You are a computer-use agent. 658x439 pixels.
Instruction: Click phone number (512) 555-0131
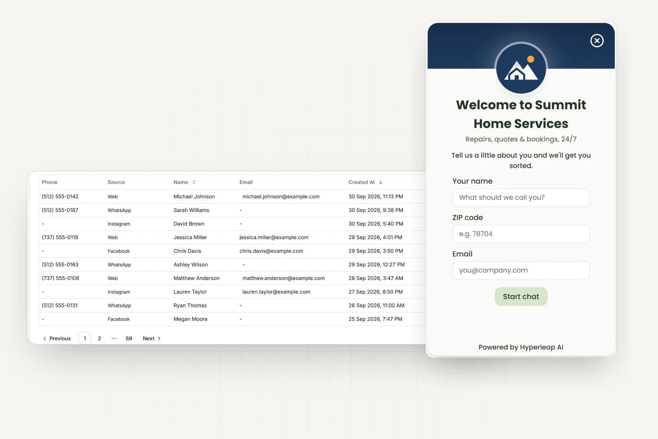pos(60,305)
